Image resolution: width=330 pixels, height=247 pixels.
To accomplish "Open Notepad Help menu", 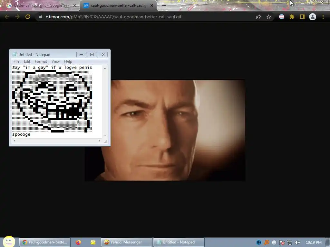I will [x=68, y=61].
